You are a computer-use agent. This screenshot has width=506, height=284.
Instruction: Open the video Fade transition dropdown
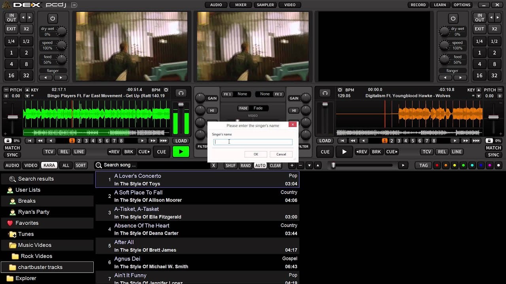(257, 108)
